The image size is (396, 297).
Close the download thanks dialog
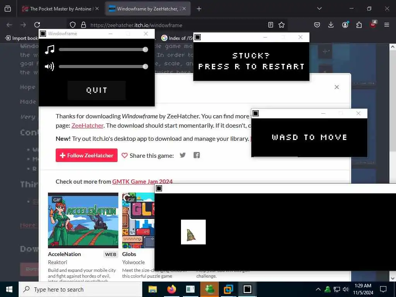(x=337, y=87)
